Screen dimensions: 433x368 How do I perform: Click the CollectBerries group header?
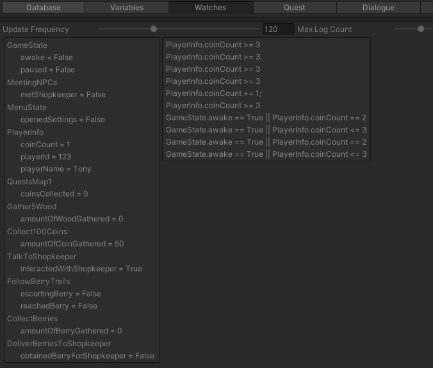[x=32, y=319]
